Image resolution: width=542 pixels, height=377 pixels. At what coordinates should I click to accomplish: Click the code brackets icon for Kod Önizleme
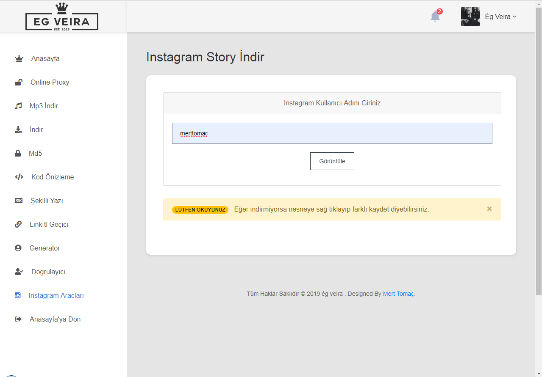19,177
